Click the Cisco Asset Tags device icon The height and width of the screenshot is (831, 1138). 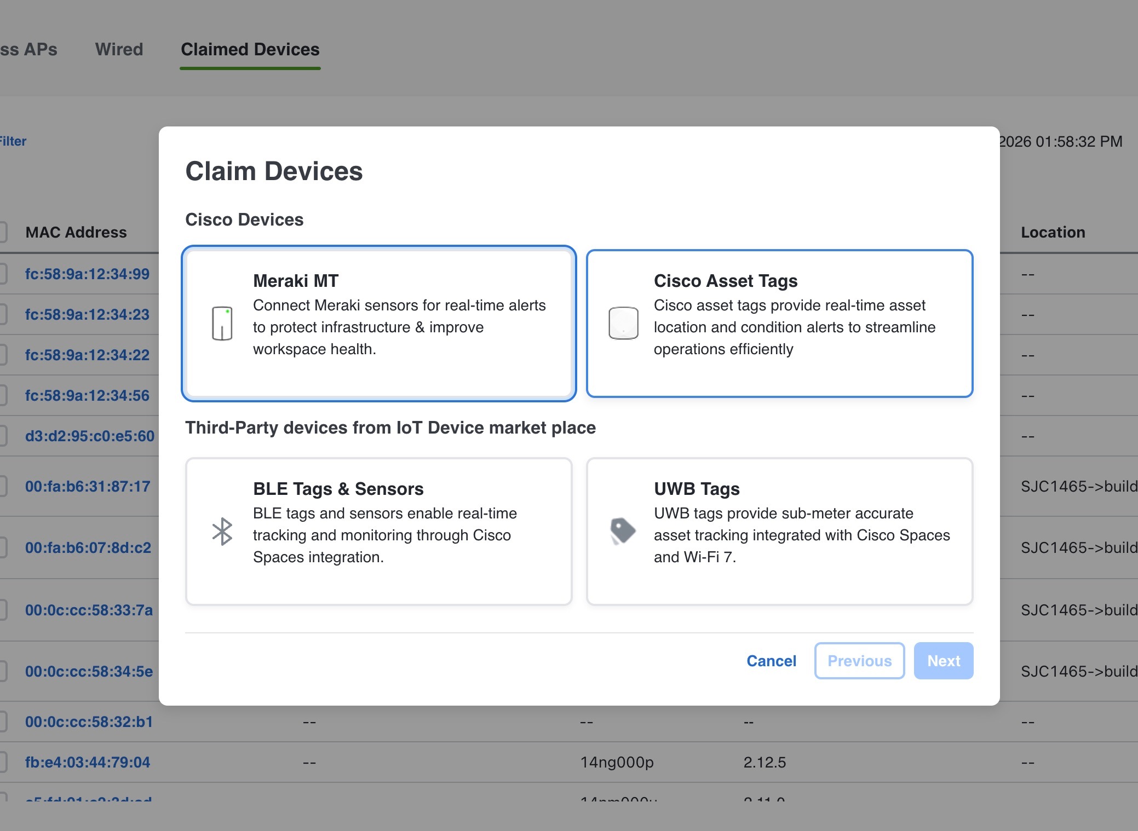[623, 324]
